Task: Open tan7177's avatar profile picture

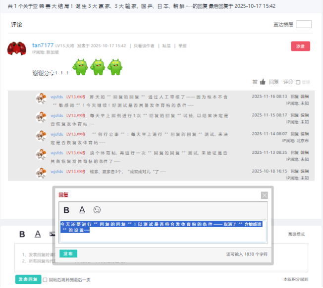Action: click(17, 48)
